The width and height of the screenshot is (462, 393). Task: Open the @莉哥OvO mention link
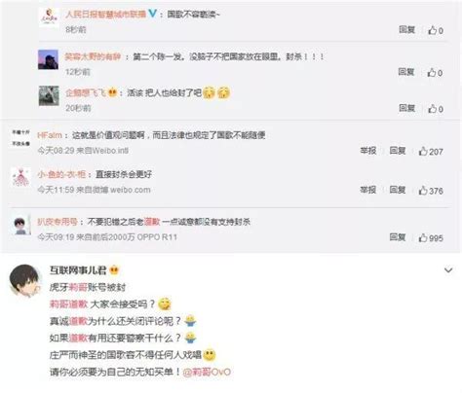[x=207, y=372]
